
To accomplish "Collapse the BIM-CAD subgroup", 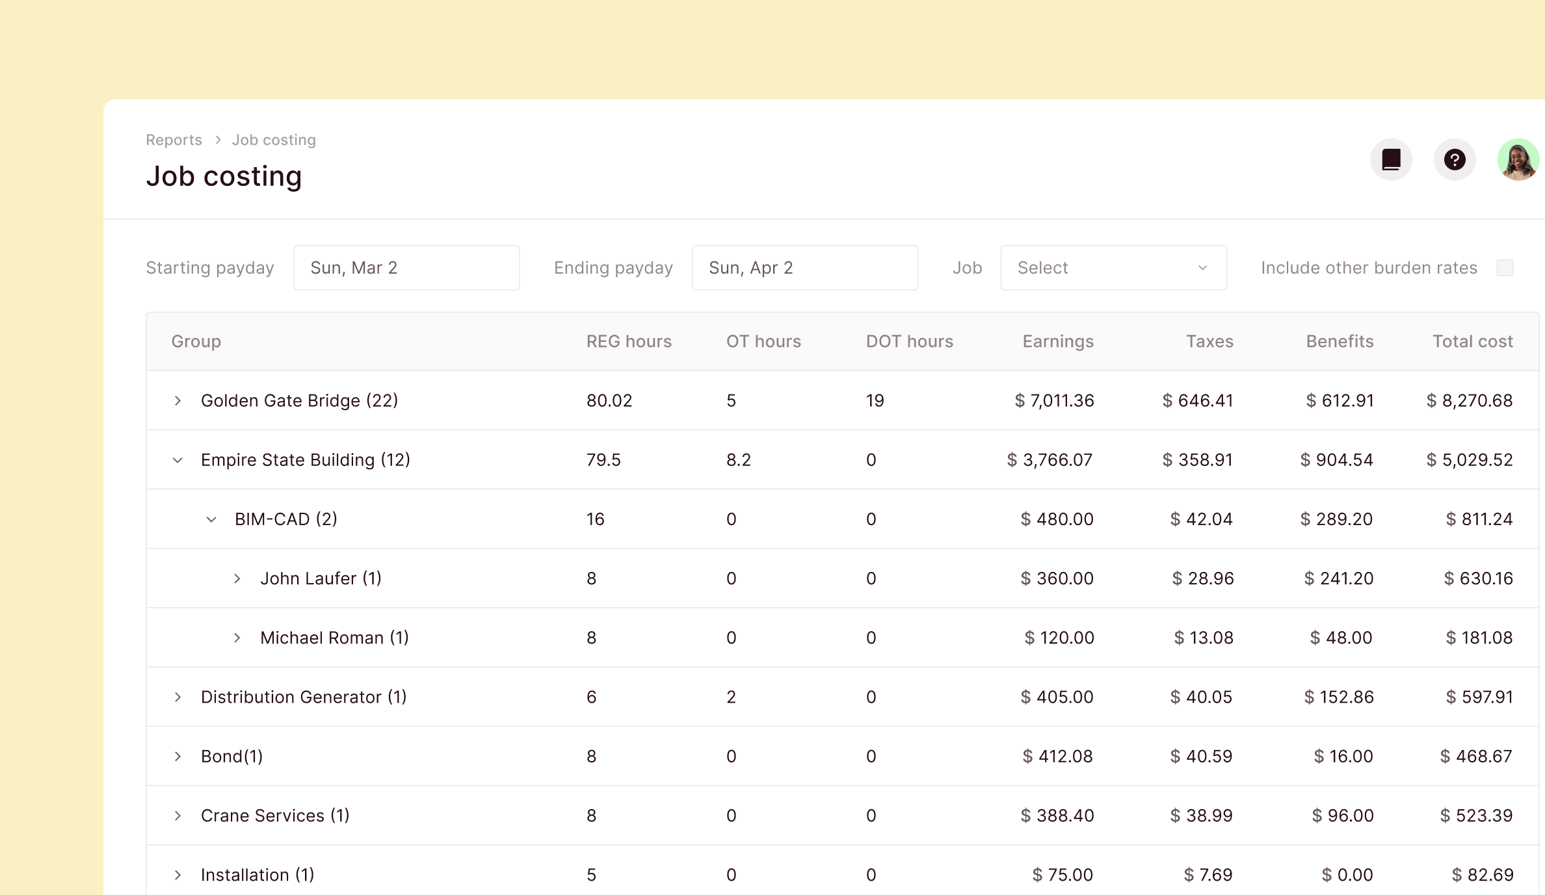I will (210, 519).
